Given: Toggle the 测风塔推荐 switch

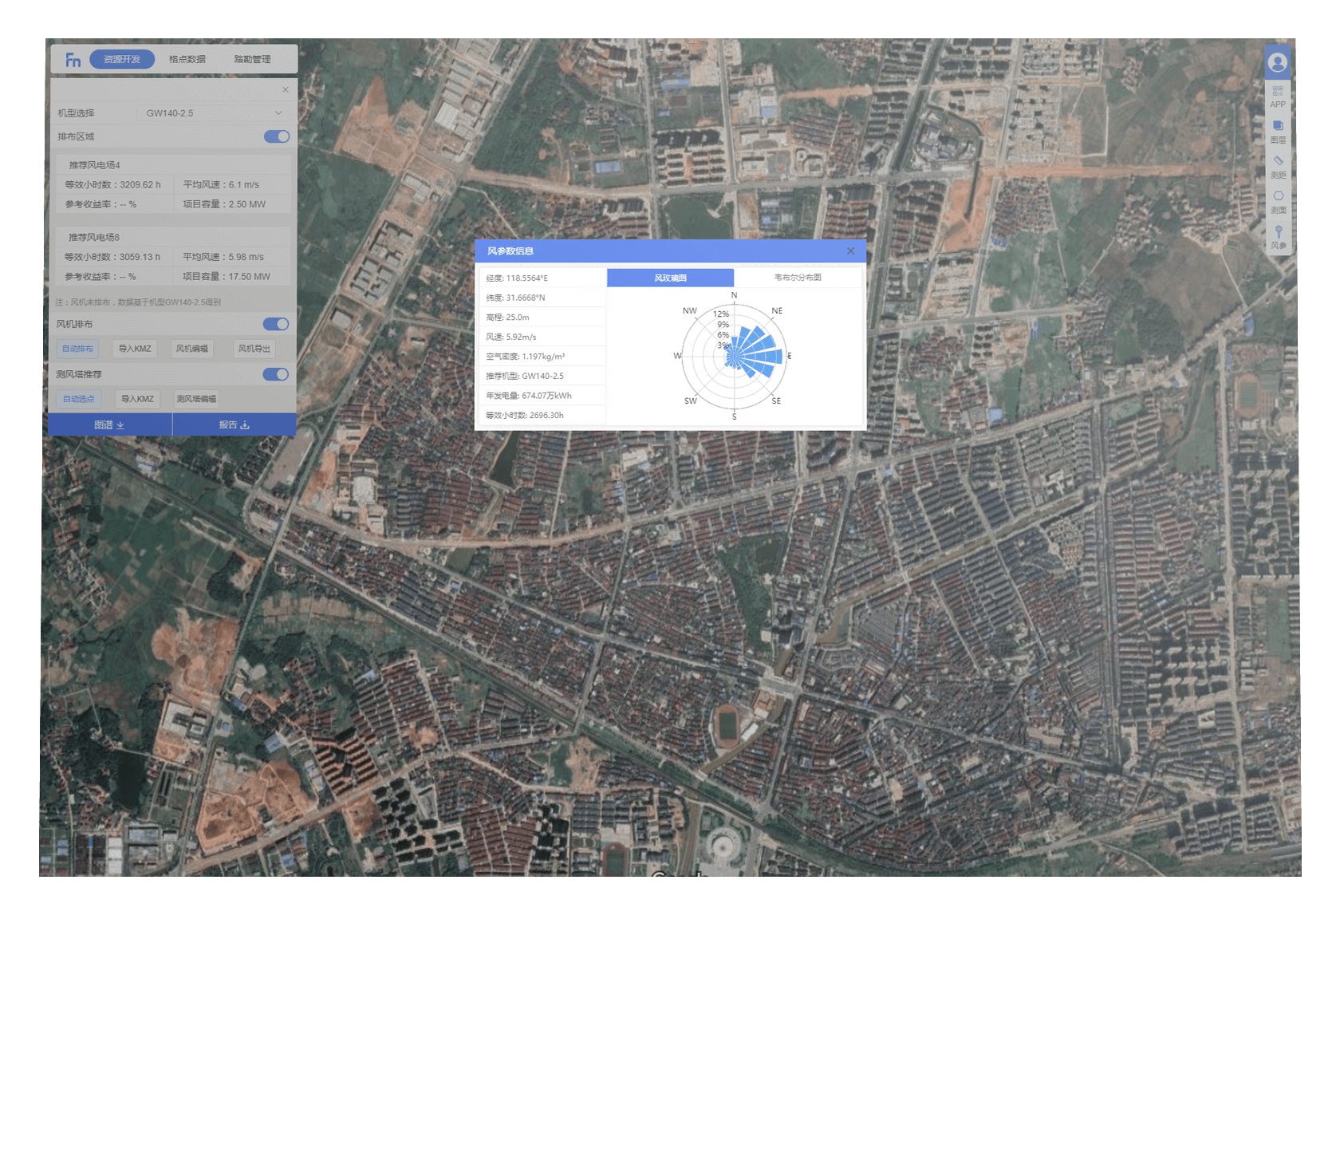Looking at the screenshot, I should (276, 374).
